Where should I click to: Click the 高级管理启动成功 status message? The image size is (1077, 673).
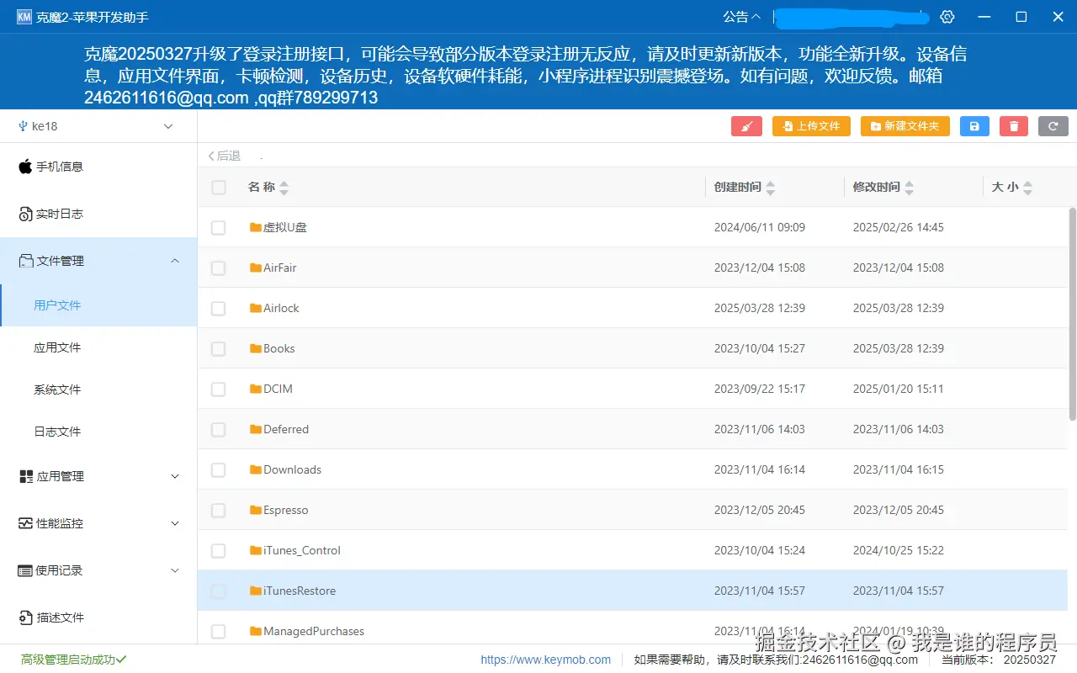[x=73, y=660]
